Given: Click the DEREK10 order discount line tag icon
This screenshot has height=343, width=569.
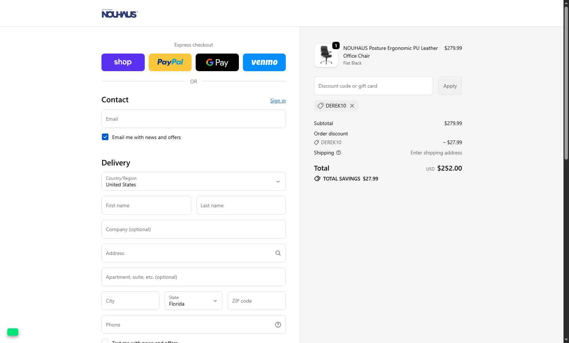Looking at the screenshot, I should coord(317,142).
